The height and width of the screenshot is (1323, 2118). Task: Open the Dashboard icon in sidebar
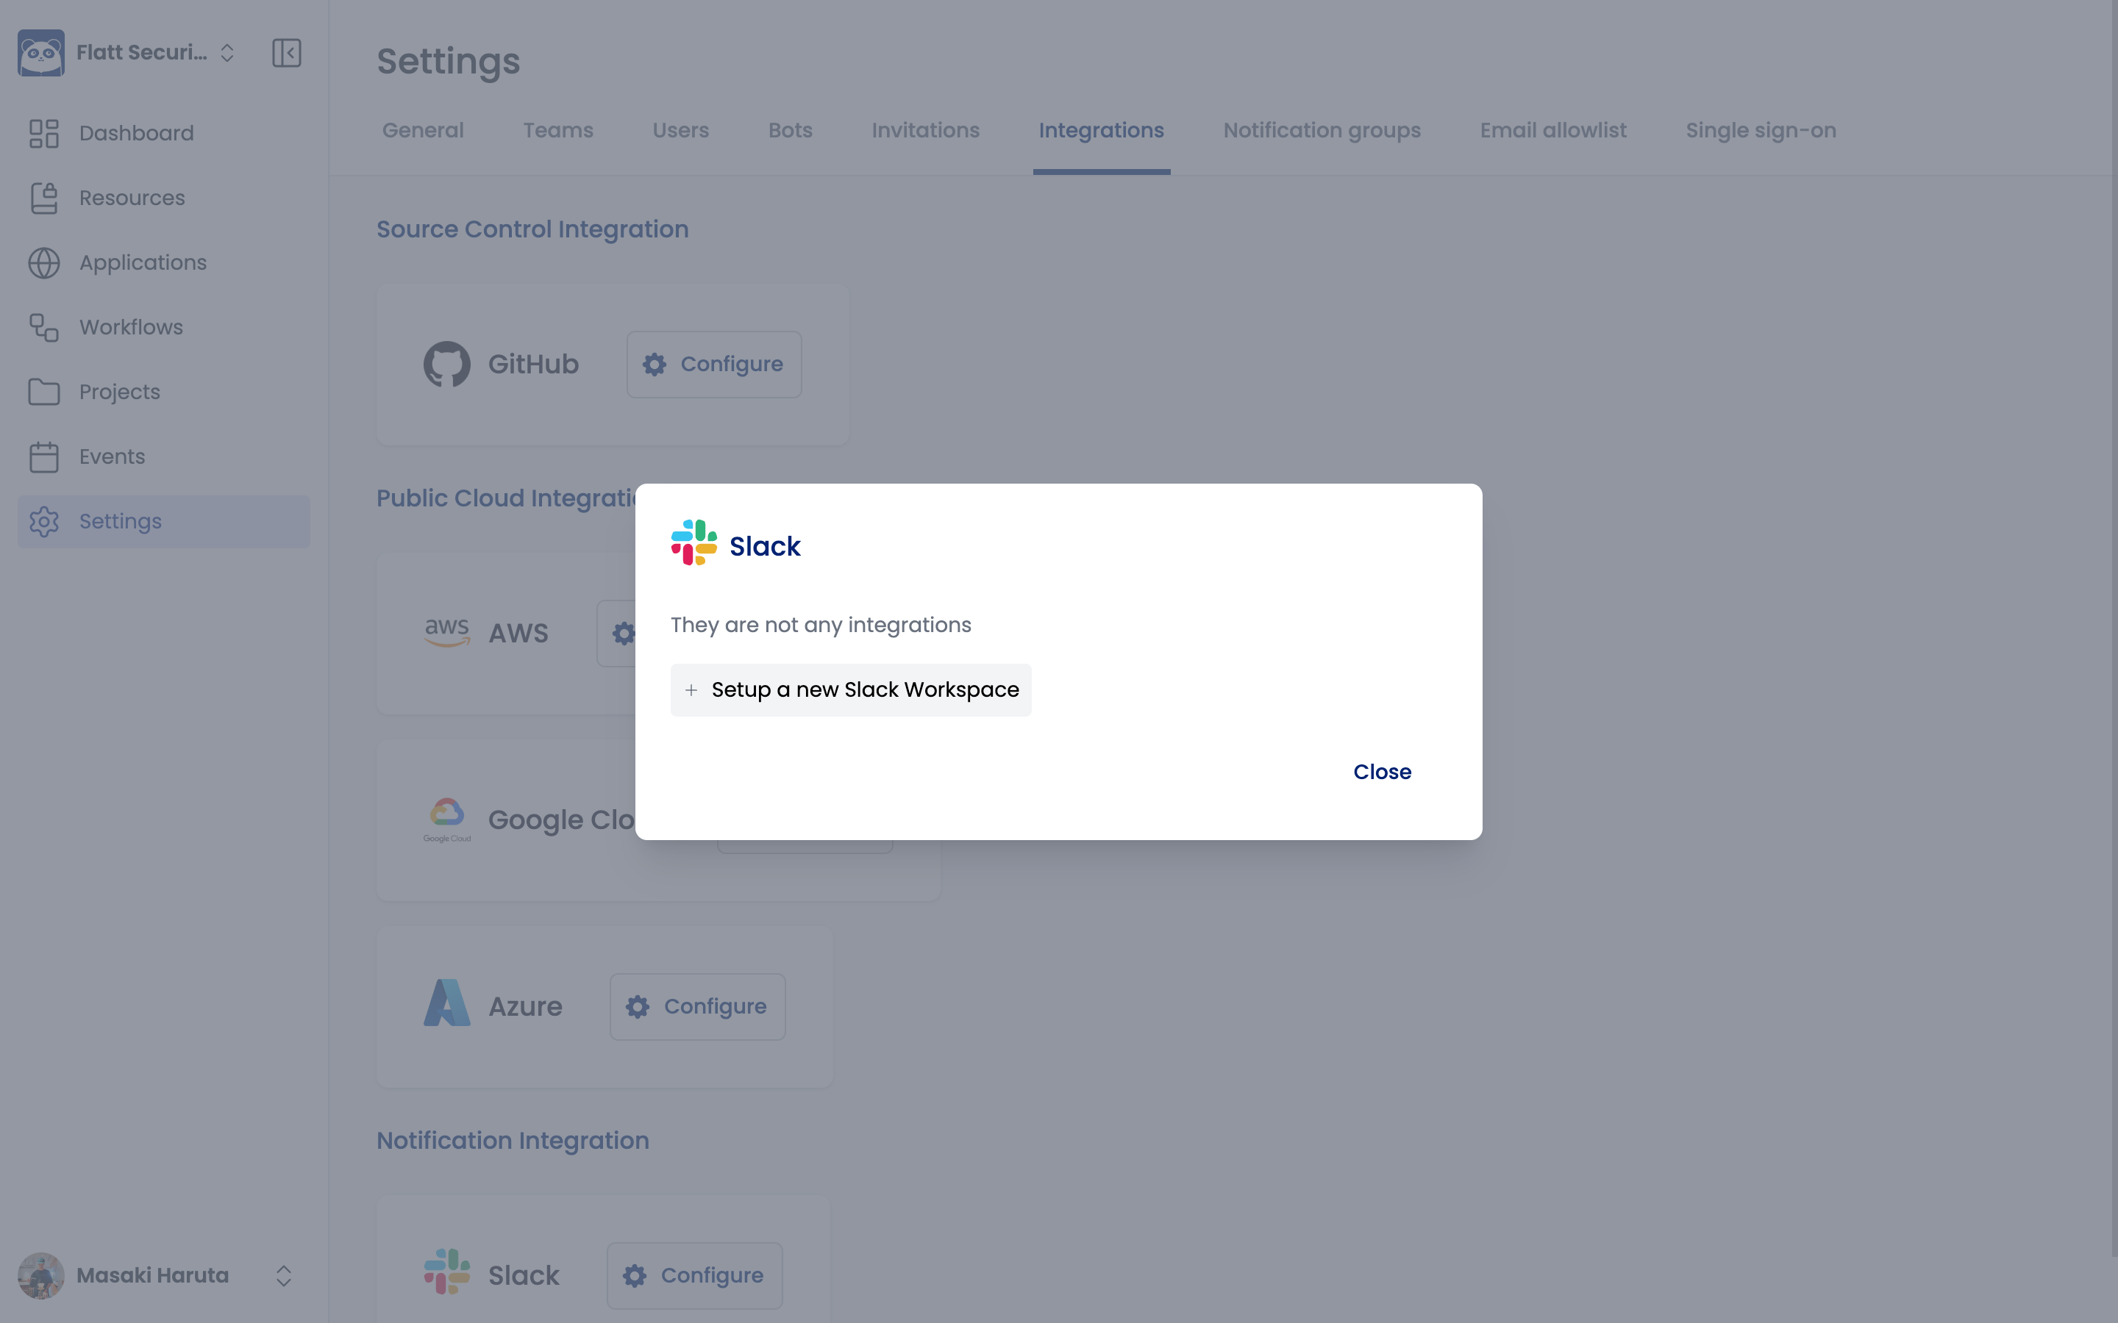(x=44, y=133)
